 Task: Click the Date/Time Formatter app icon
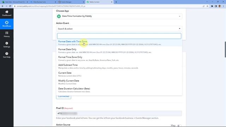[59, 16]
